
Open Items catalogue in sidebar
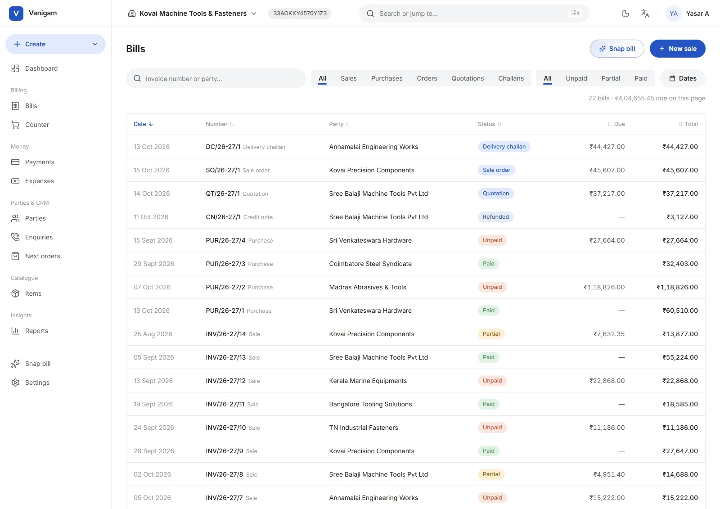(x=55, y=293)
